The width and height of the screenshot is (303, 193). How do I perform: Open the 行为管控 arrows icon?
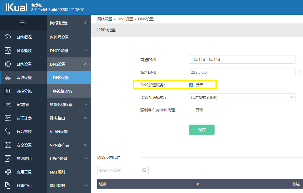point(8,131)
